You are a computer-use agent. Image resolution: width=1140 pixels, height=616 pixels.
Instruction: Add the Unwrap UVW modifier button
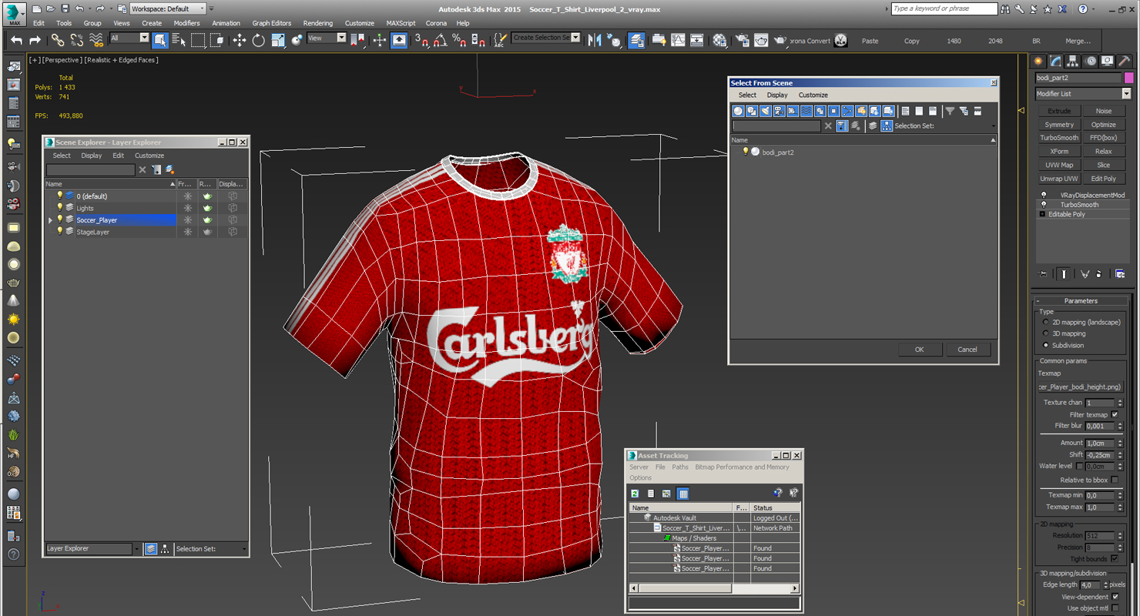click(x=1059, y=179)
